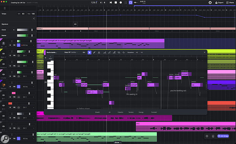The width and height of the screenshot is (236, 144).
Task: Select the scissors split tool in the note editor
Action: click(99, 52)
